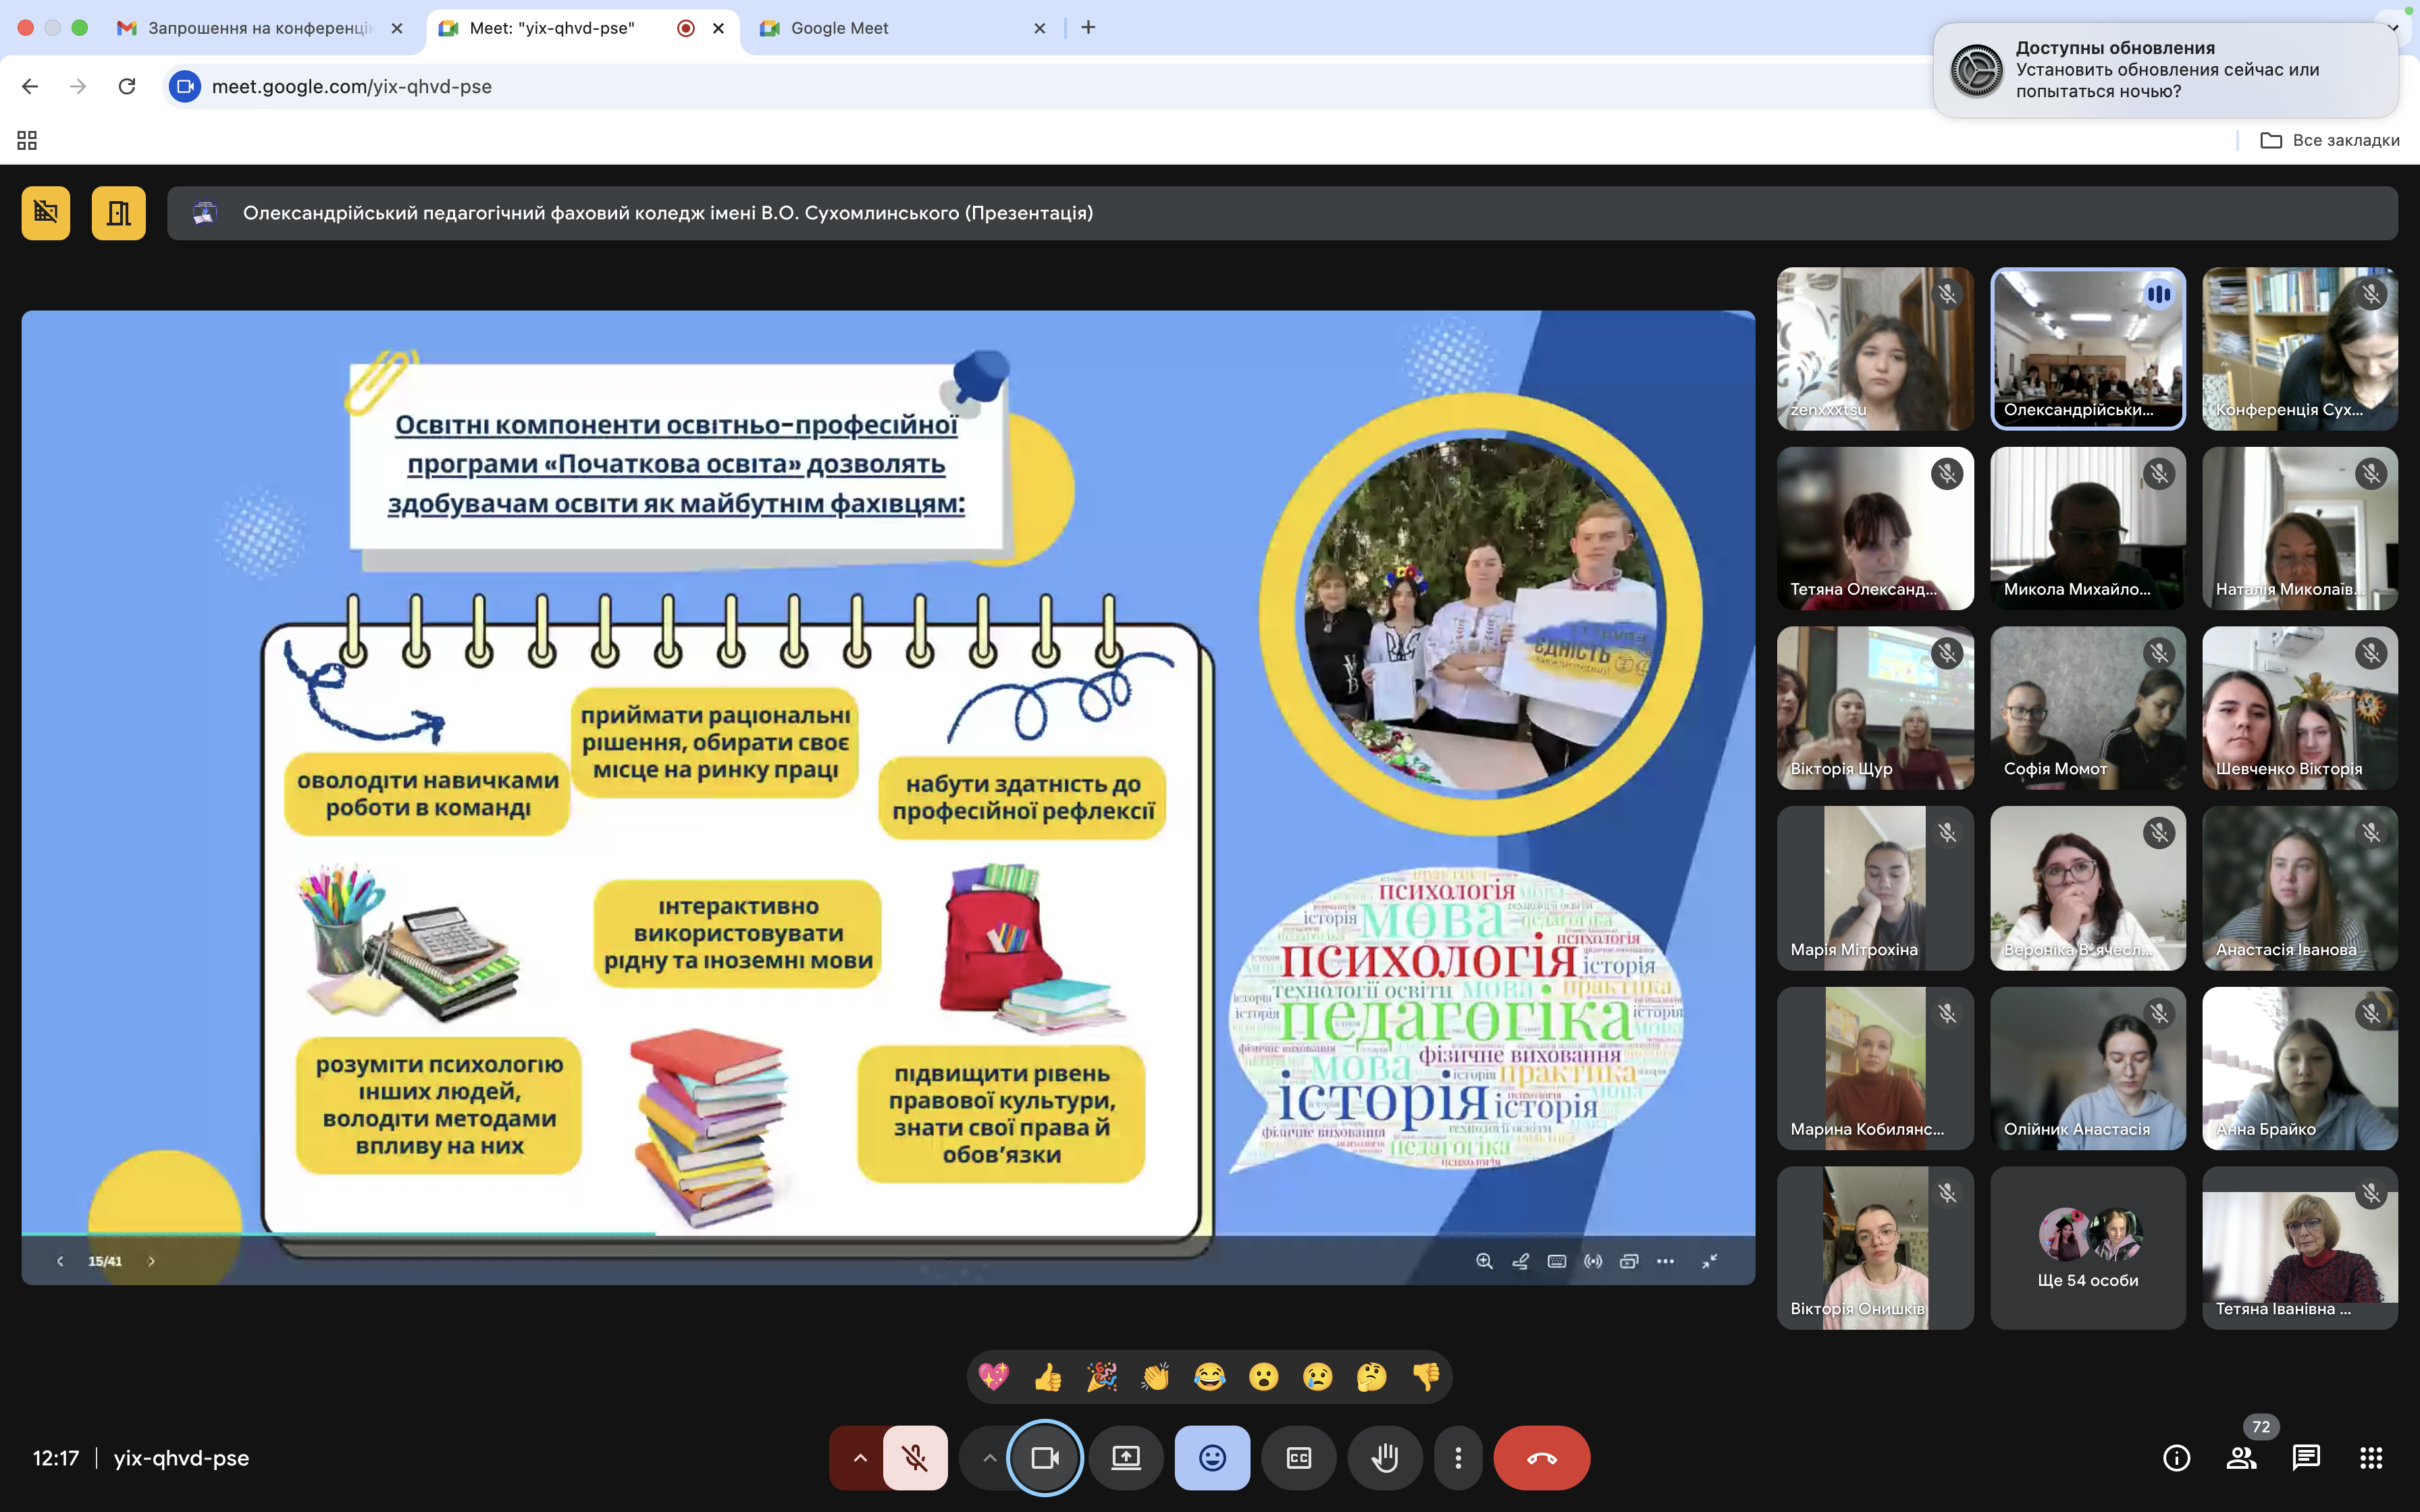Send the thumbs up emoji reaction
Viewport: 2420px width, 1512px height.
[1048, 1377]
